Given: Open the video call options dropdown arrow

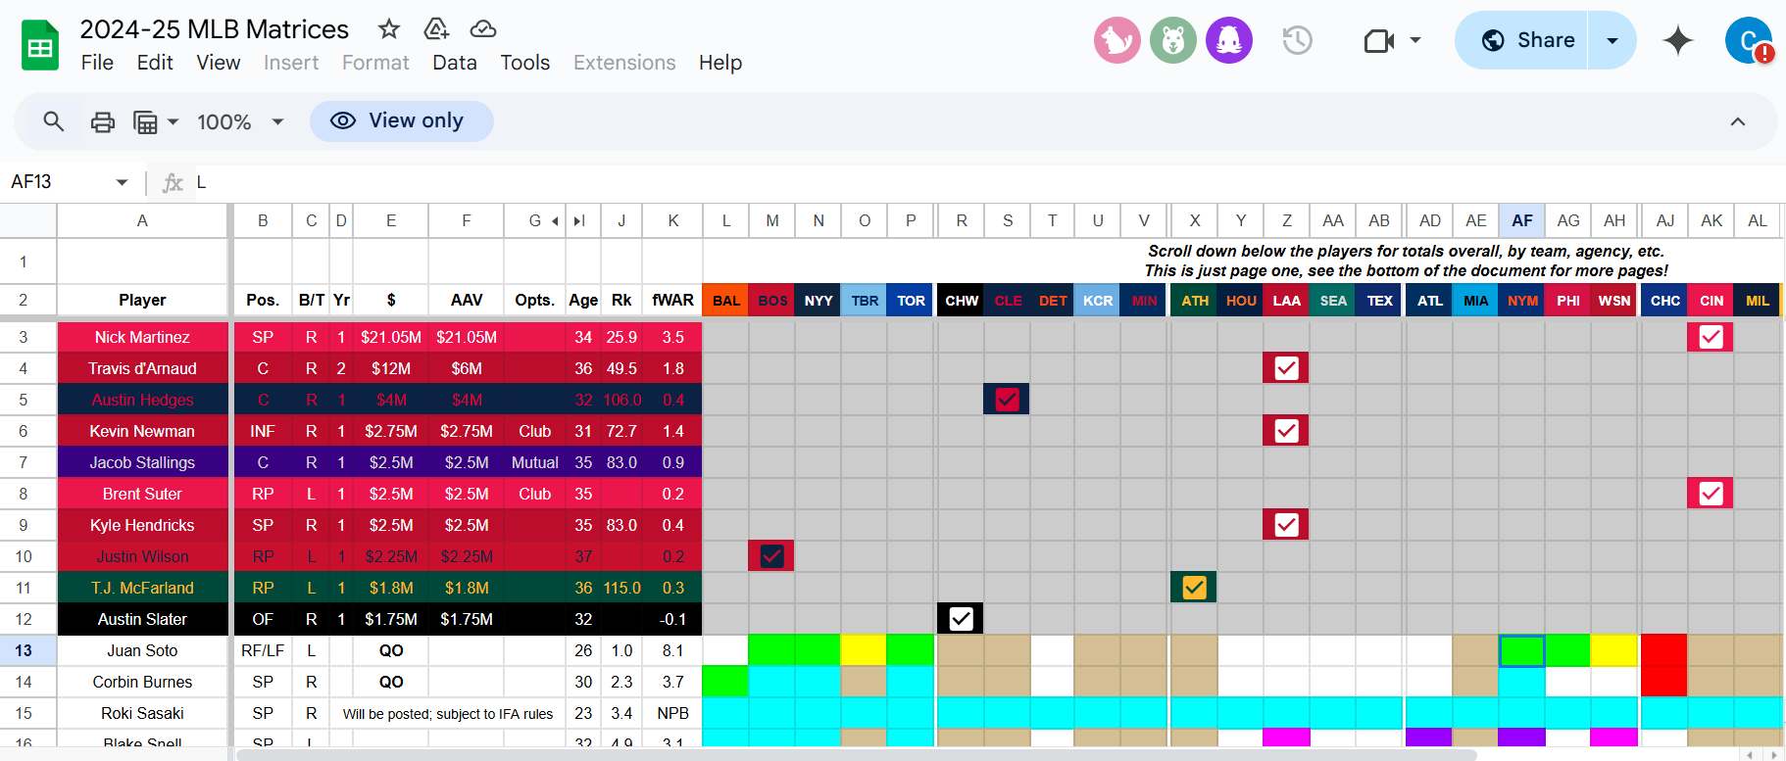Looking at the screenshot, I should [1415, 40].
